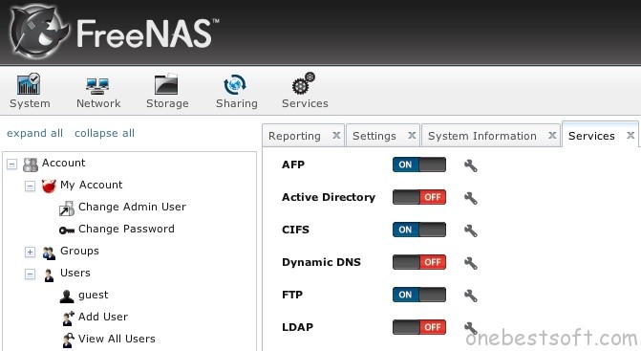The width and height of the screenshot is (641, 351).
Task: Switch to the System Information tab
Action: 482,136
